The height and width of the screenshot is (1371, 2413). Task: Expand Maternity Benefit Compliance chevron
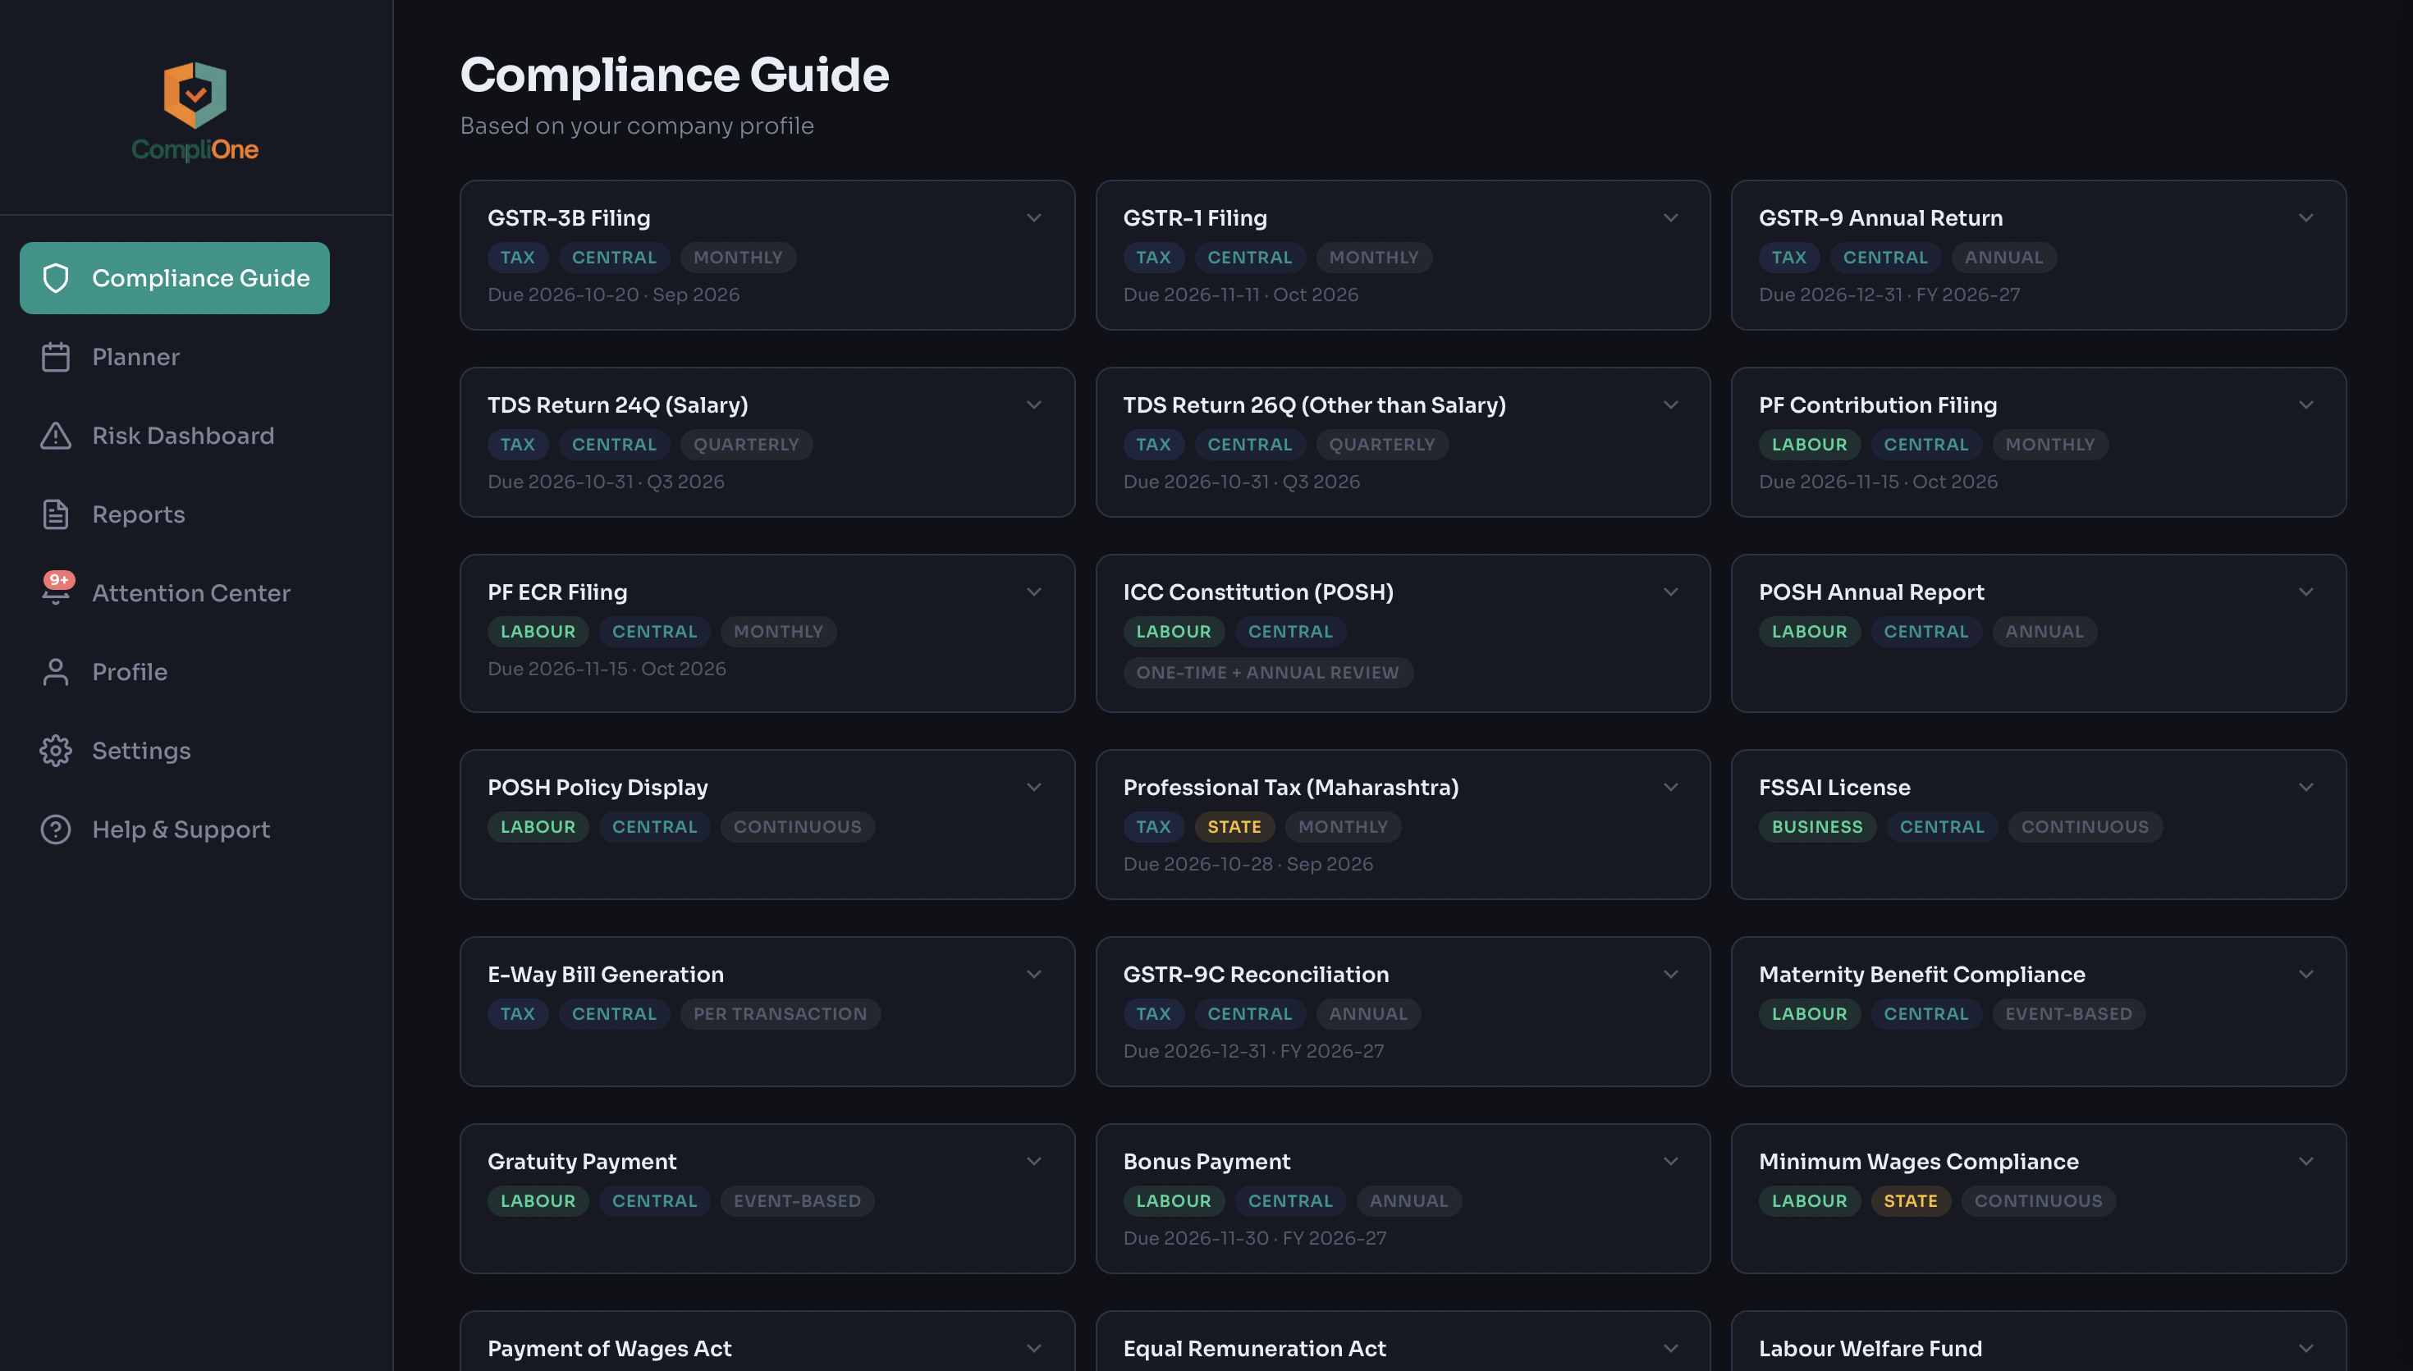tap(2305, 974)
